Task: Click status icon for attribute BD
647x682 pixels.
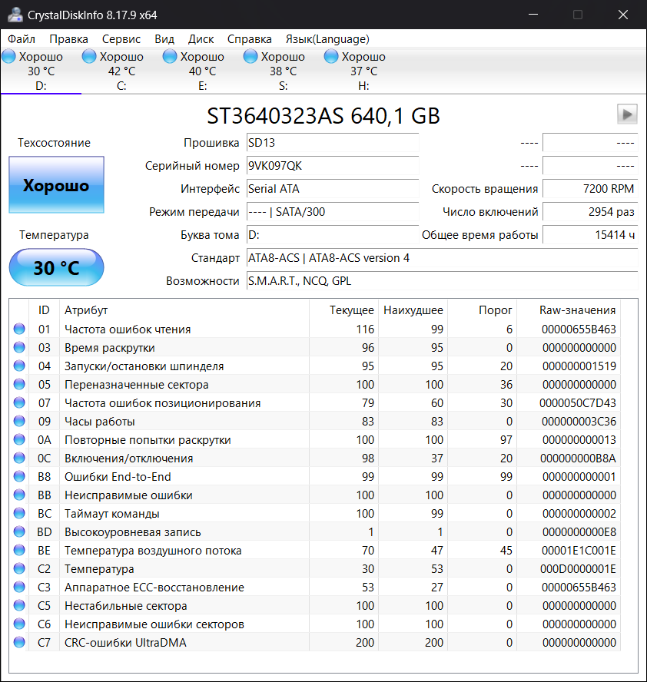Action: (x=19, y=531)
